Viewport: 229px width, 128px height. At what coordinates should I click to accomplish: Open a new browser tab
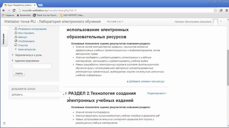pos(40,5)
